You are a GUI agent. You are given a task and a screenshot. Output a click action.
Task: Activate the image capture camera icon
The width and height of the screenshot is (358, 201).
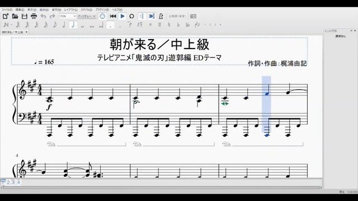coord(193,16)
